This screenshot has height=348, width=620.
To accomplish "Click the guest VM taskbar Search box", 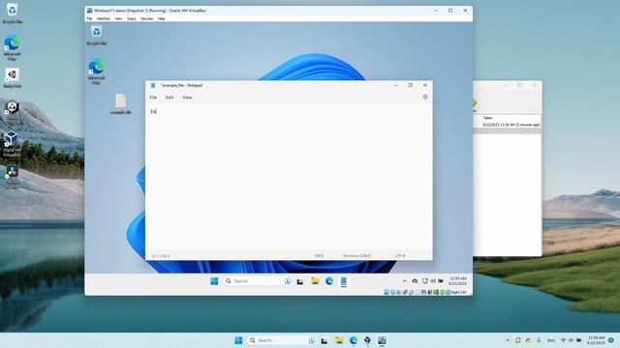I will [x=258, y=281].
